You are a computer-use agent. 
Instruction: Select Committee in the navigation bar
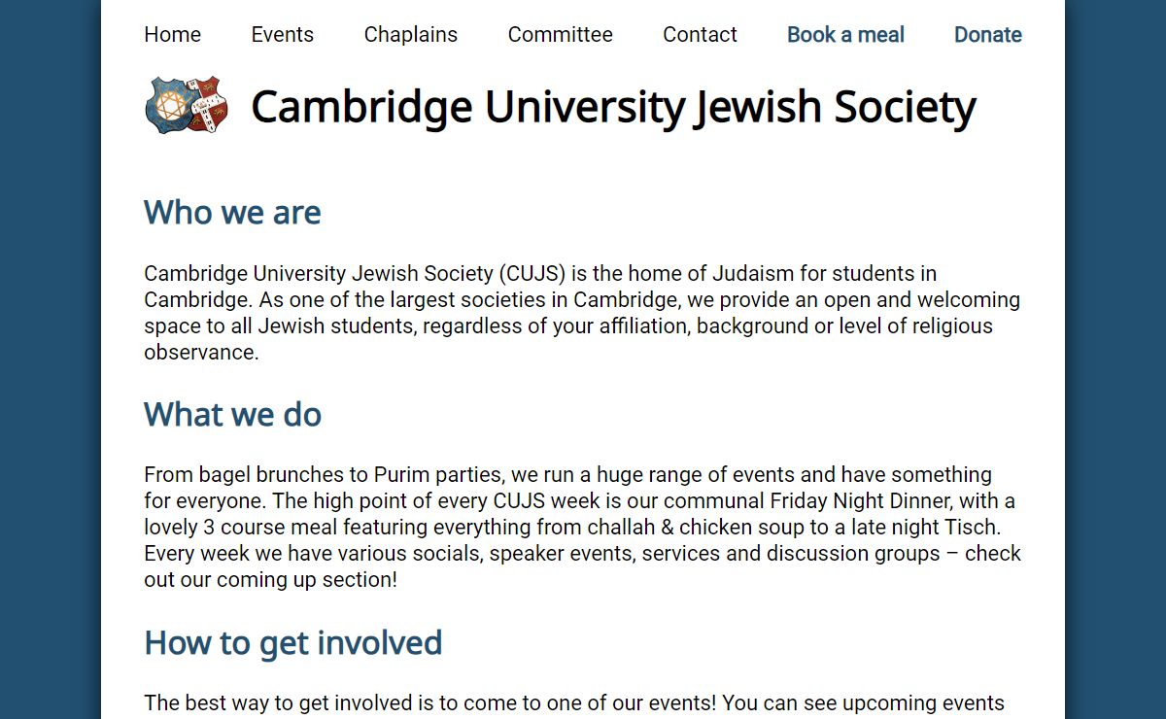coord(560,35)
